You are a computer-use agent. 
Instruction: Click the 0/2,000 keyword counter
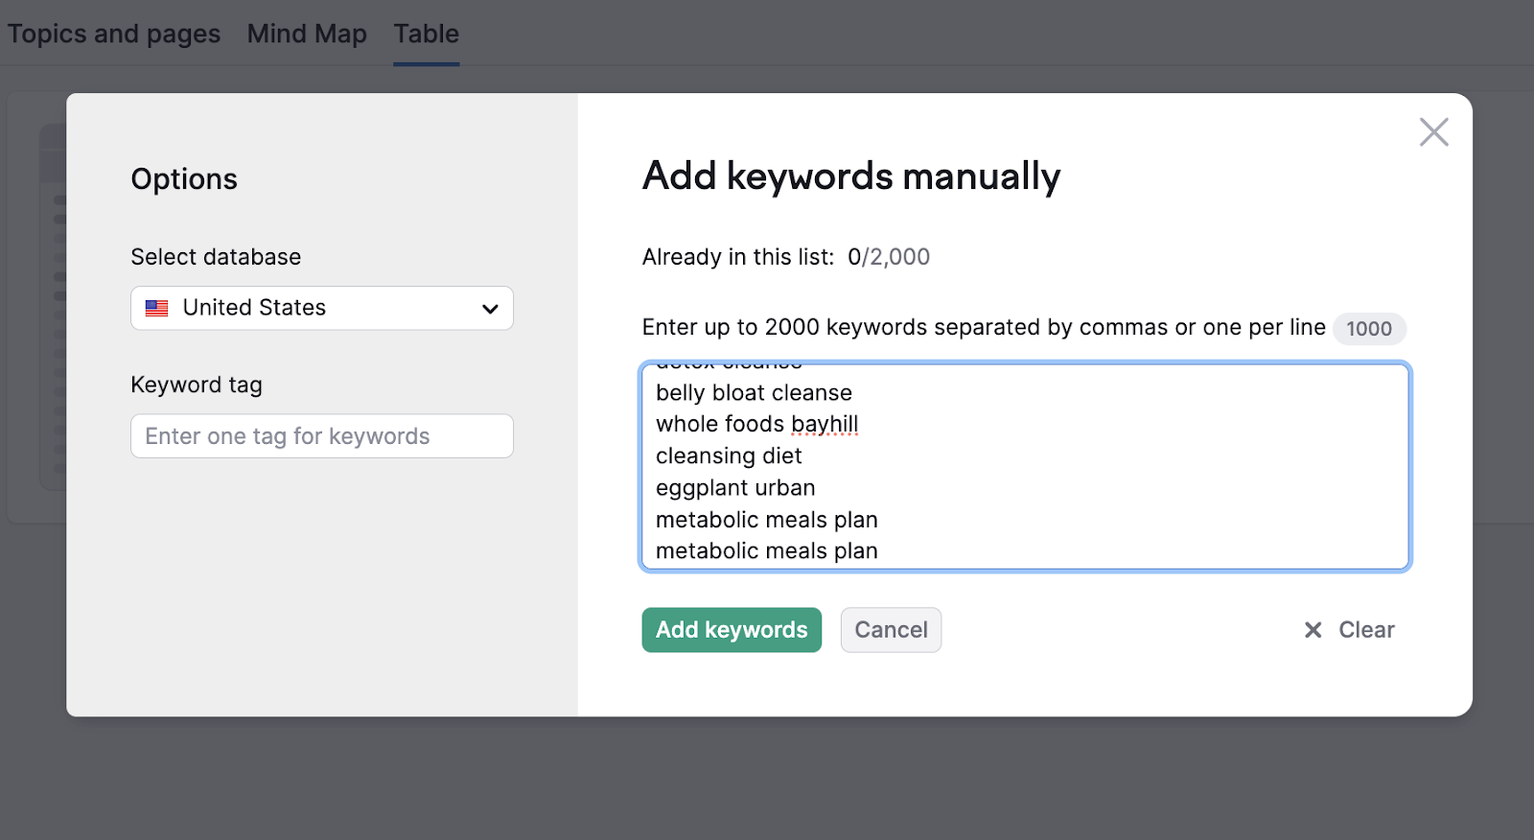tap(888, 257)
